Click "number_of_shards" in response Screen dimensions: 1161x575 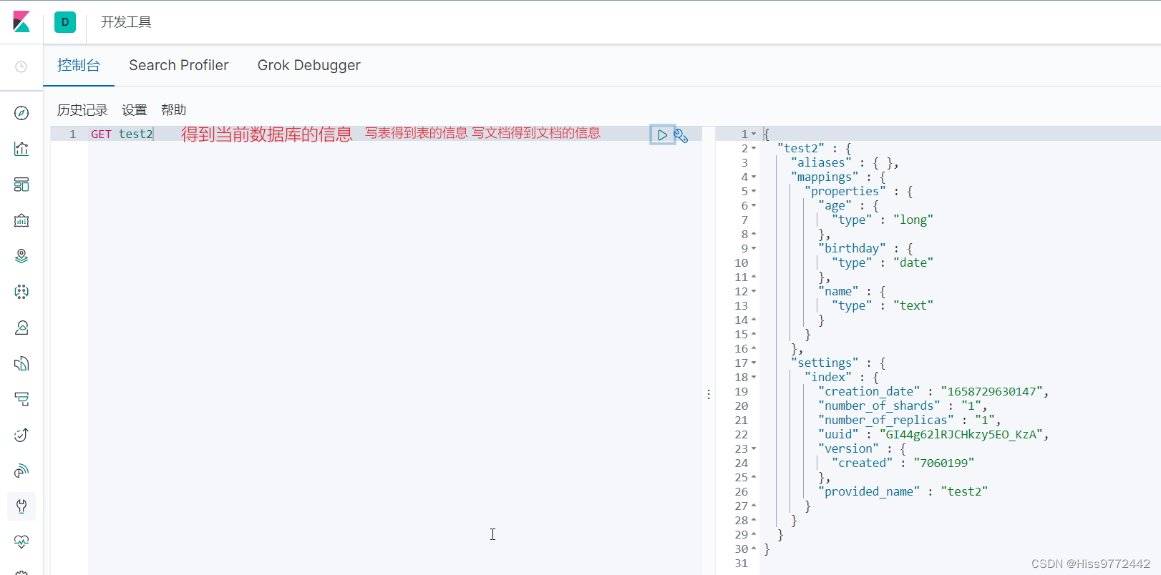(879, 406)
